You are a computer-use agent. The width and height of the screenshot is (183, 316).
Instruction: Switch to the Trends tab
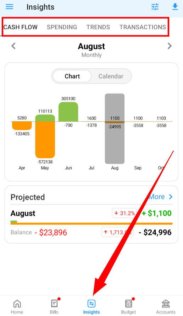pos(98,27)
